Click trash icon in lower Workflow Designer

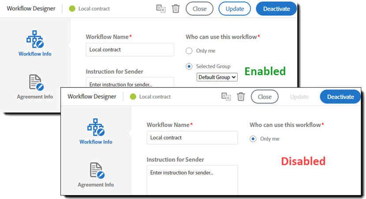(x=241, y=96)
